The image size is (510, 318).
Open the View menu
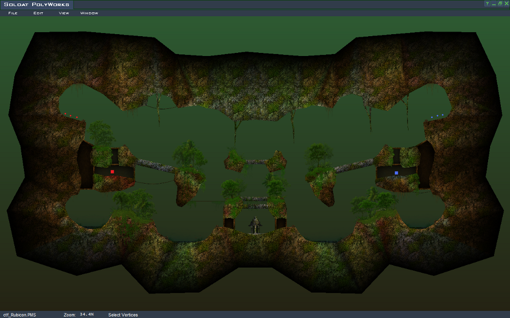point(64,13)
